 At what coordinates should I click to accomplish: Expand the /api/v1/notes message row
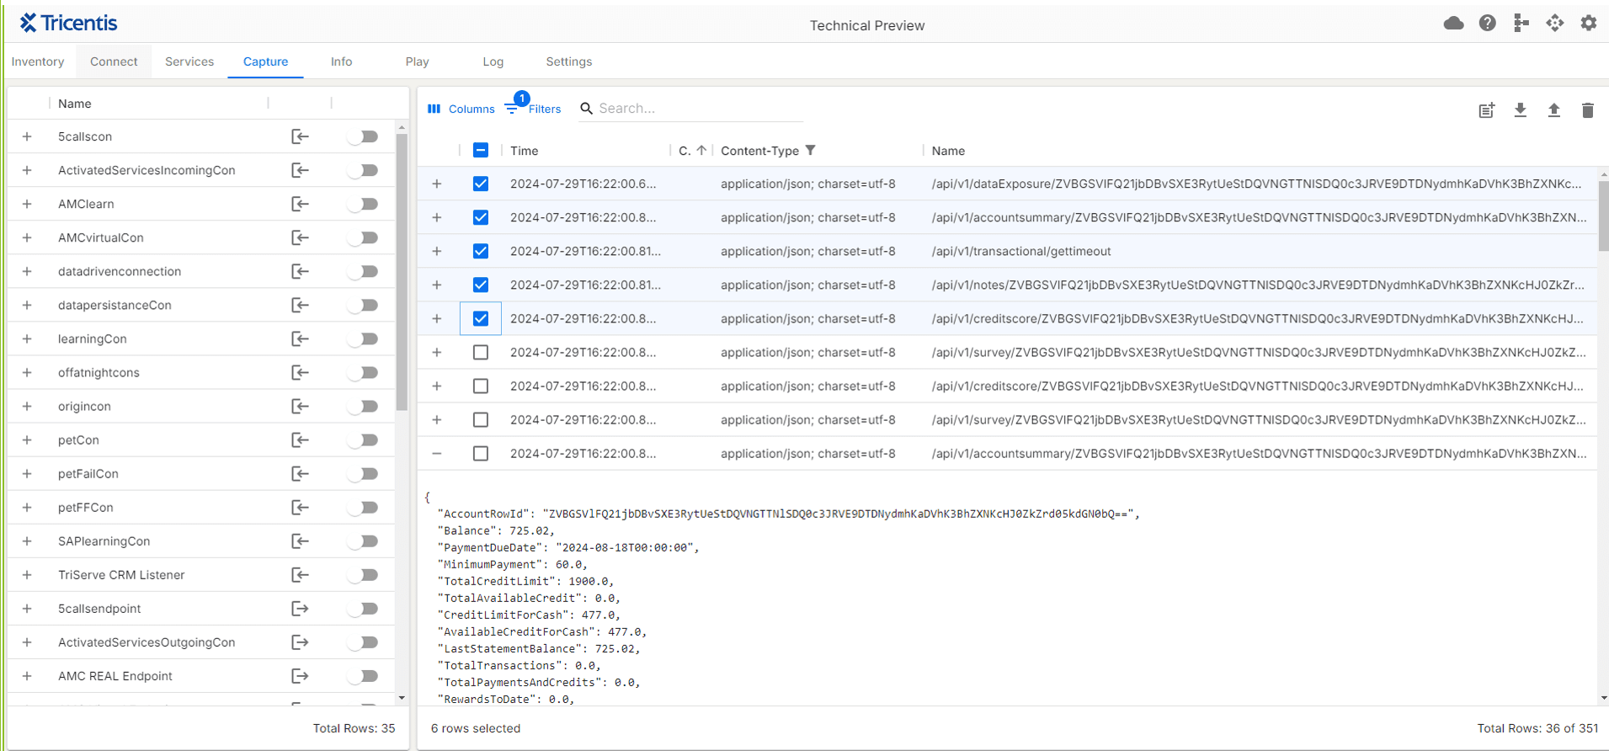(x=437, y=285)
